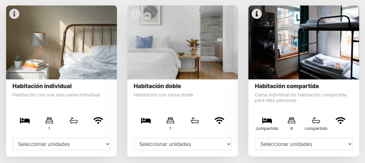Screen dimensions: 365x163
Task: Click wifi icon in Habitación compartida card
Action: tap(340, 120)
